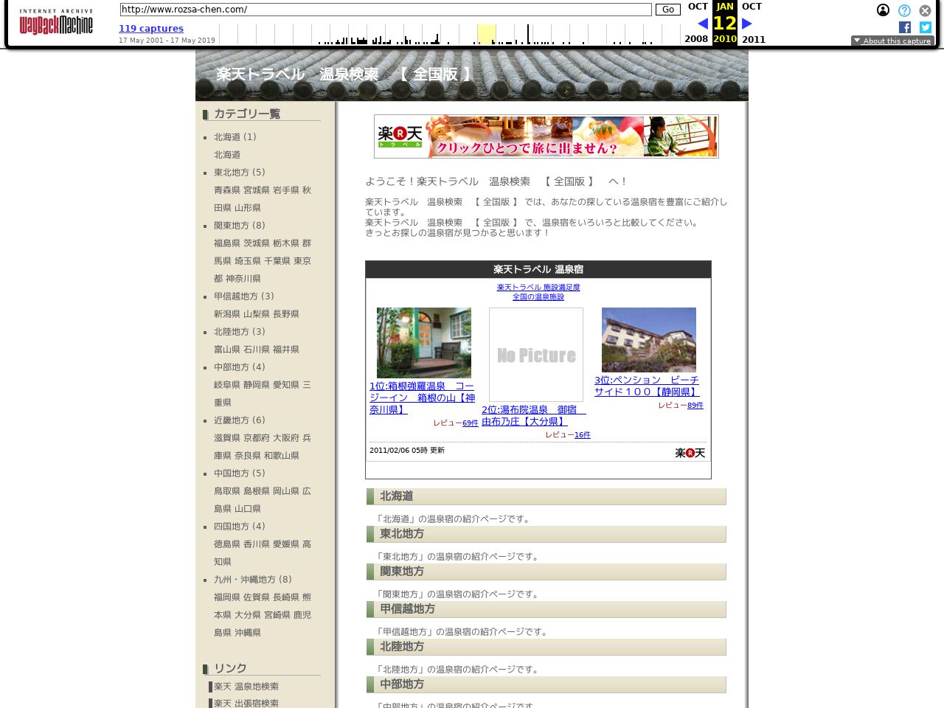Share this capture on Facebook
Viewport: 944px width, 708px height.
(x=904, y=27)
